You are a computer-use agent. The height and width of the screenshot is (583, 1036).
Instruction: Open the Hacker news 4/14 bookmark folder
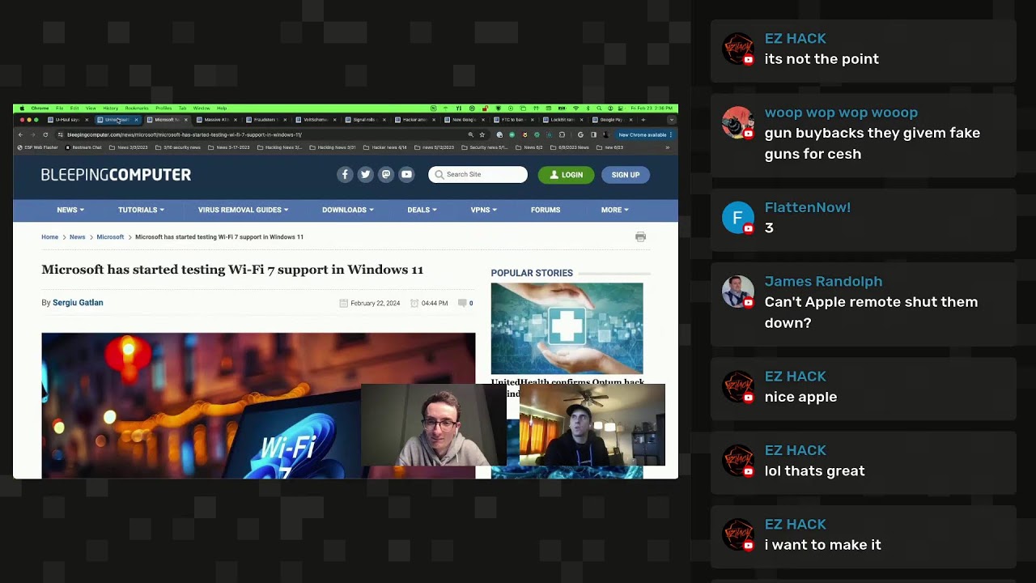pyautogui.click(x=384, y=147)
